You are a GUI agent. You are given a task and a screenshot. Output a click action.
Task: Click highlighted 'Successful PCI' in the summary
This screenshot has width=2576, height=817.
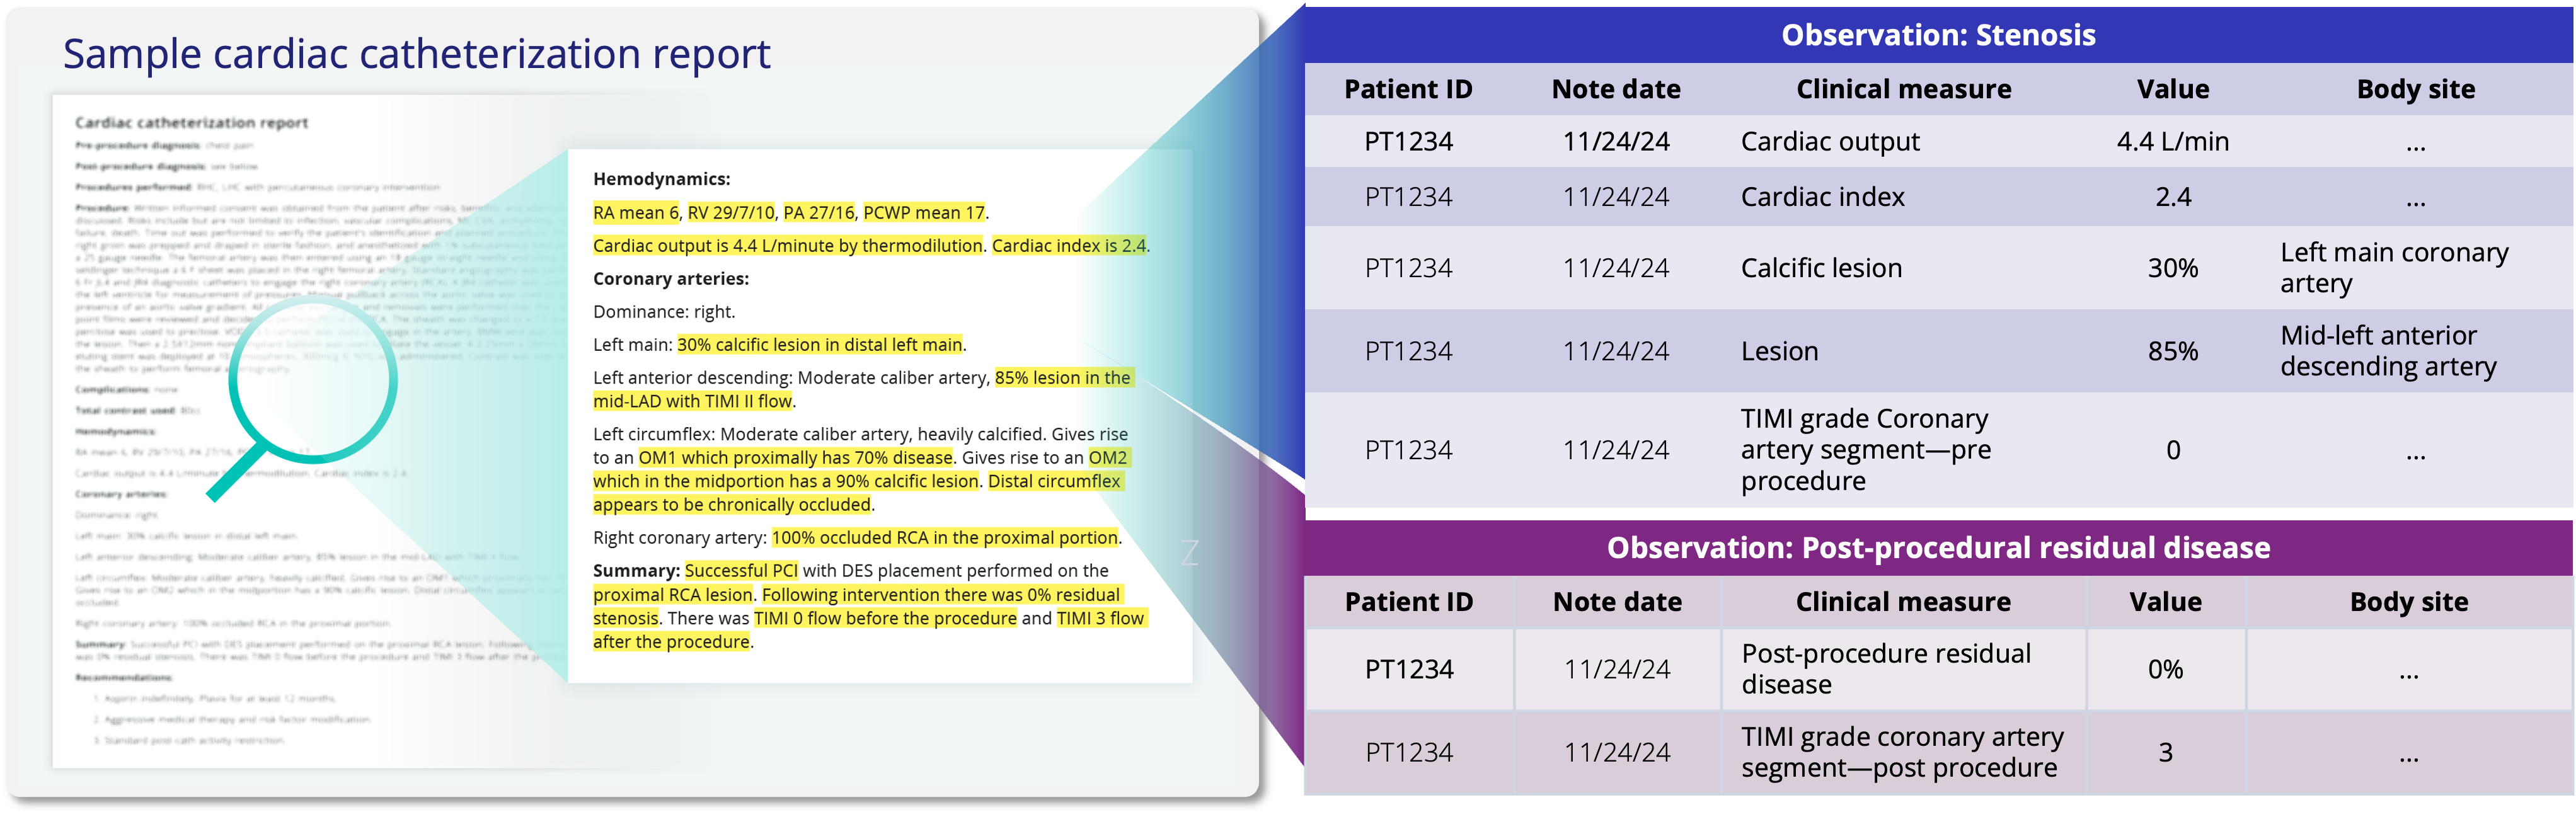[x=741, y=571]
